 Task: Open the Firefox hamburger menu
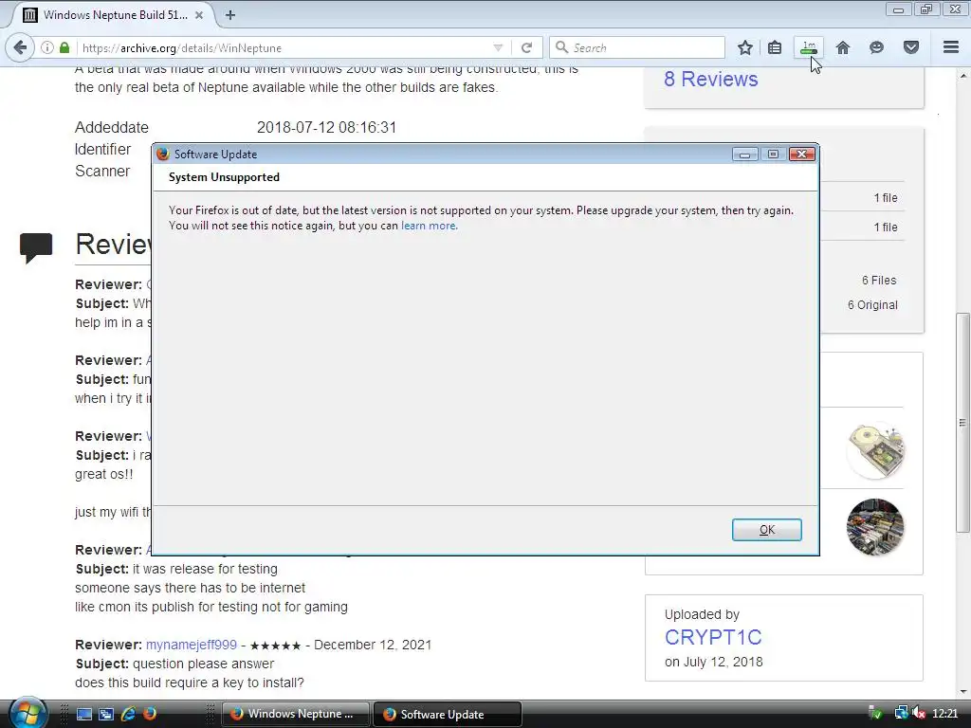tap(951, 47)
